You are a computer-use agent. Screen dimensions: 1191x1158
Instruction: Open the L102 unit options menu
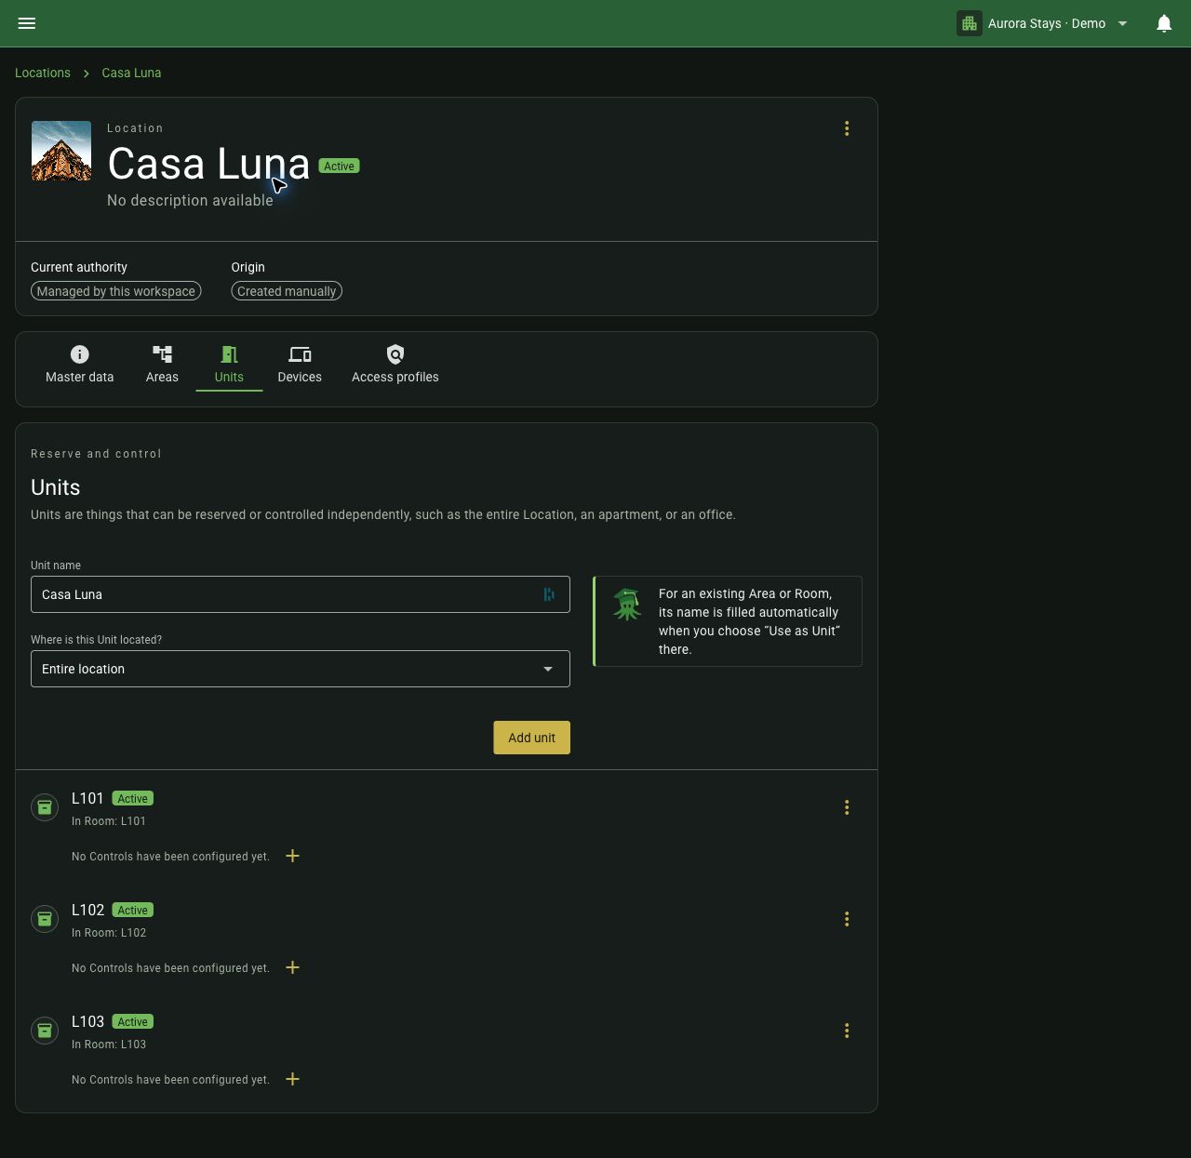[847, 919]
